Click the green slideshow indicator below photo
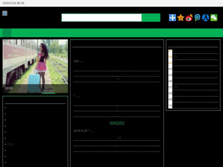Viewport: 223px width, 167px height. pyautogui.click(x=48, y=93)
